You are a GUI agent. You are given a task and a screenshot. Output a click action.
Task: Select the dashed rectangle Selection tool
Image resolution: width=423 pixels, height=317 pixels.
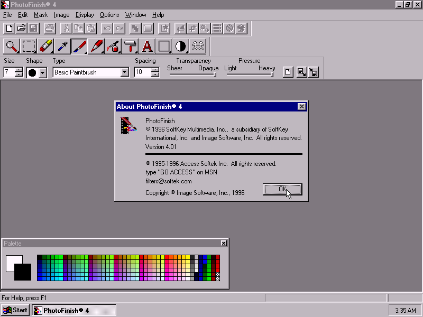29,46
